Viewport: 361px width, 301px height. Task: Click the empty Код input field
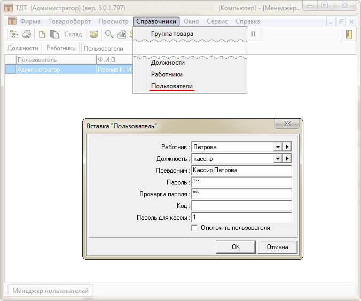coord(241,206)
